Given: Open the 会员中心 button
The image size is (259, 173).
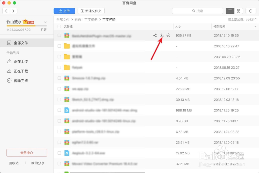Looking at the screenshot, I should pos(27,153).
